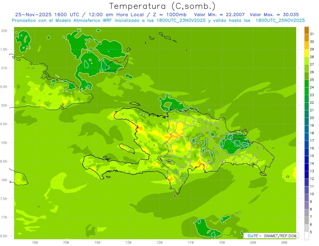Pick the purple legend swatch between 9 and 10
Image resolution: width=319 pixels, height=246 pixels.
307,198
